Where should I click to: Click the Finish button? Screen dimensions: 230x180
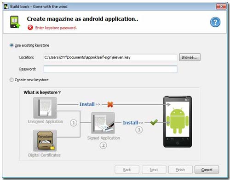tap(180, 170)
